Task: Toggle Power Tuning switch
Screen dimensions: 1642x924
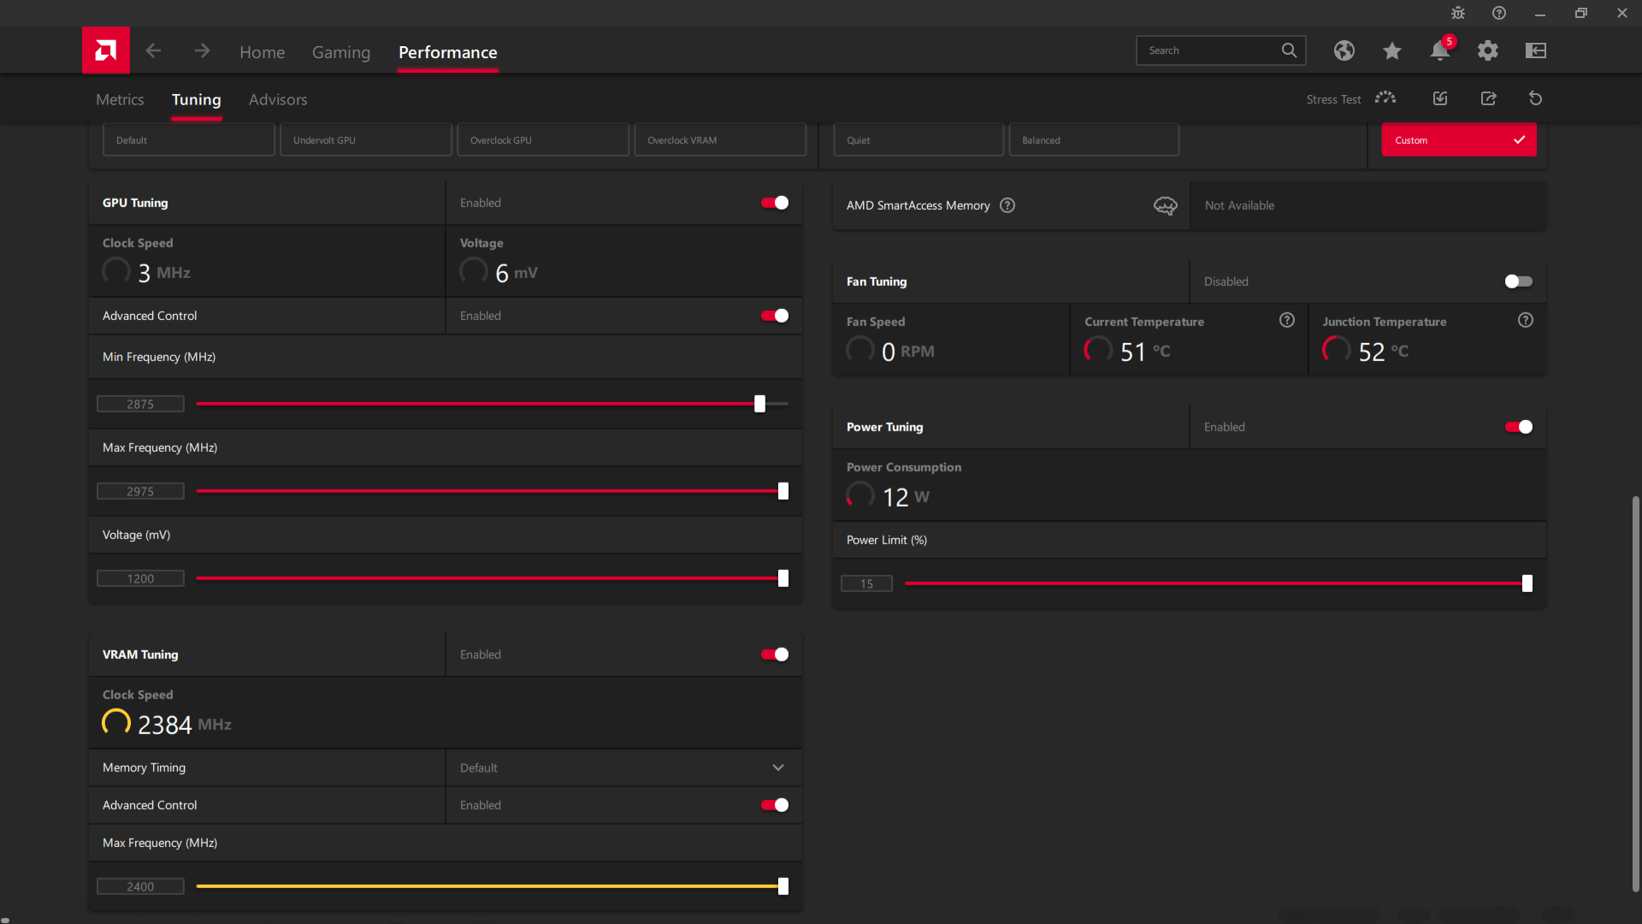Action: click(1519, 427)
